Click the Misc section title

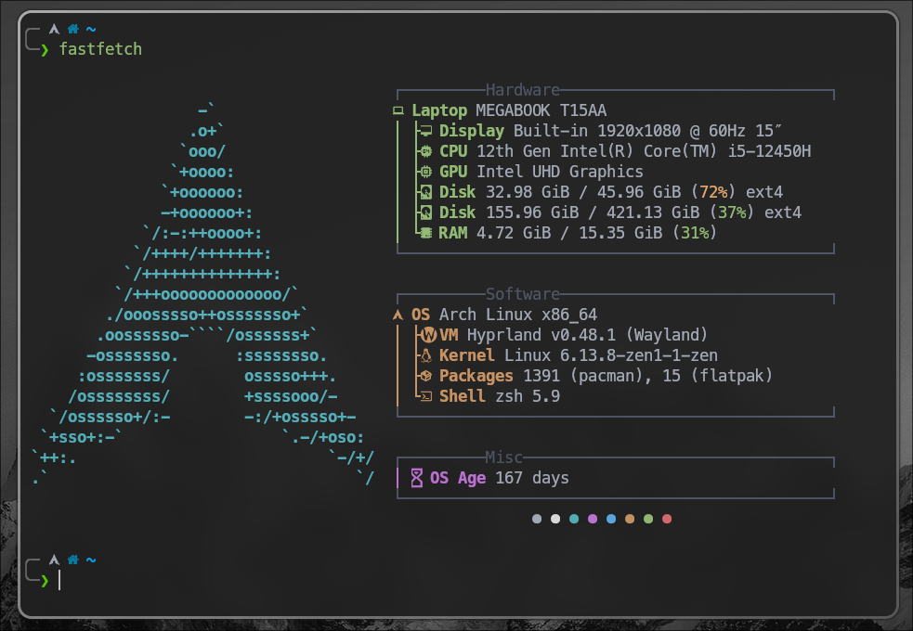pyautogui.click(x=504, y=457)
